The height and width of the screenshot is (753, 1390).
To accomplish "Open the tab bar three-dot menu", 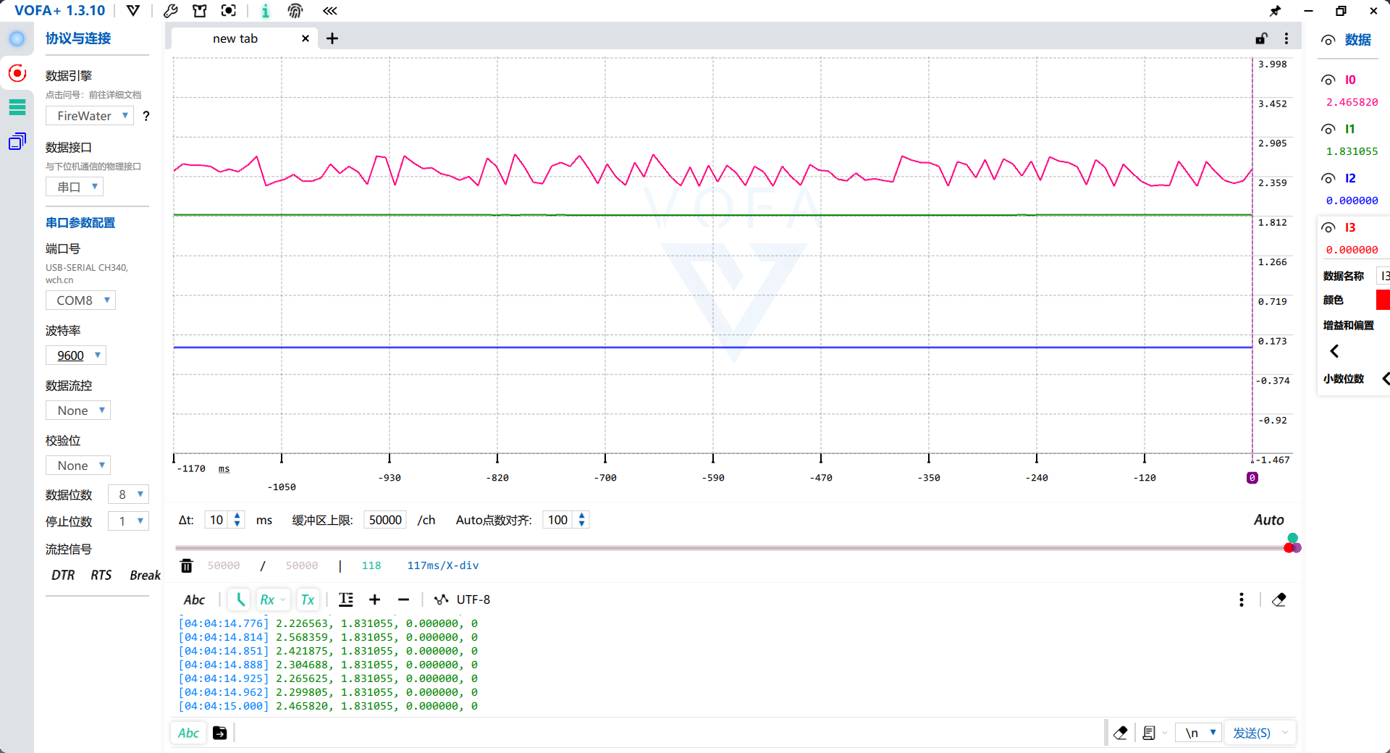I will (x=1286, y=38).
